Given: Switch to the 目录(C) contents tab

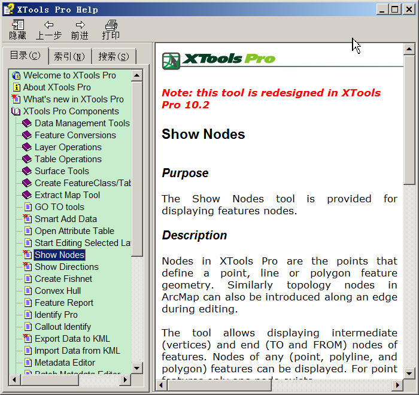Looking at the screenshot, I should click(x=25, y=56).
